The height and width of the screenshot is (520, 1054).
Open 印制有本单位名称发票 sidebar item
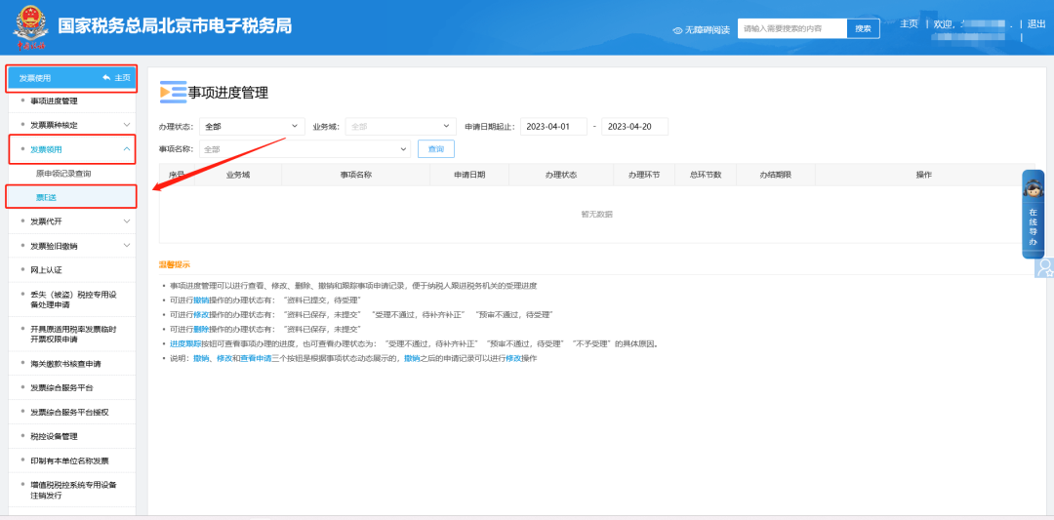coord(70,460)
